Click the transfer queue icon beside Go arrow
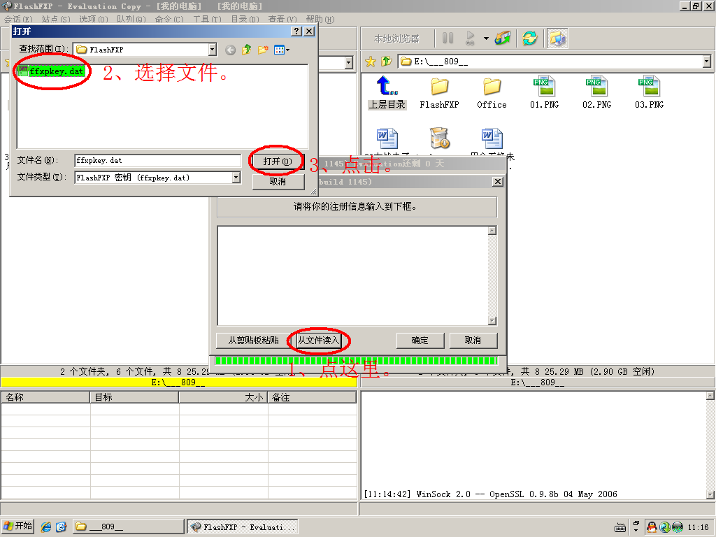Viewport: 716px width, 537px height. 502,38
